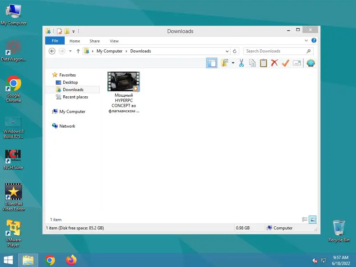The width and height of the screenshot is (356, 267).
Task: Click the Properties icon in quick access toolbar
Action: (59, 31)
